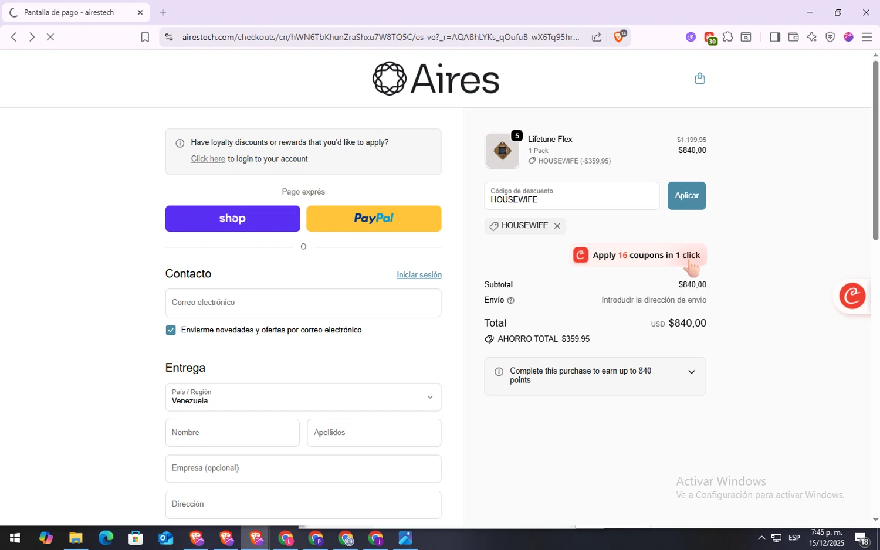The image size is (880, 550).
Task: Open the browser profile avatar
Action: coord(848,37)
